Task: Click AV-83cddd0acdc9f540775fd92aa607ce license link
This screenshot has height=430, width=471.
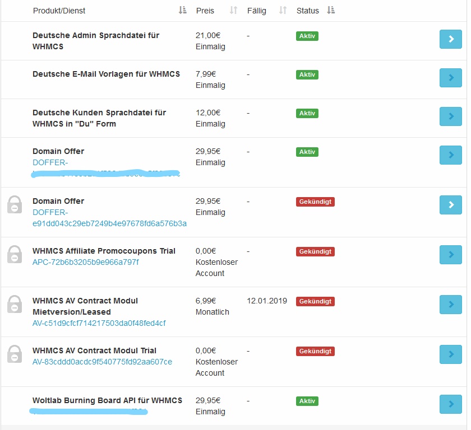Action: (102, 362)
